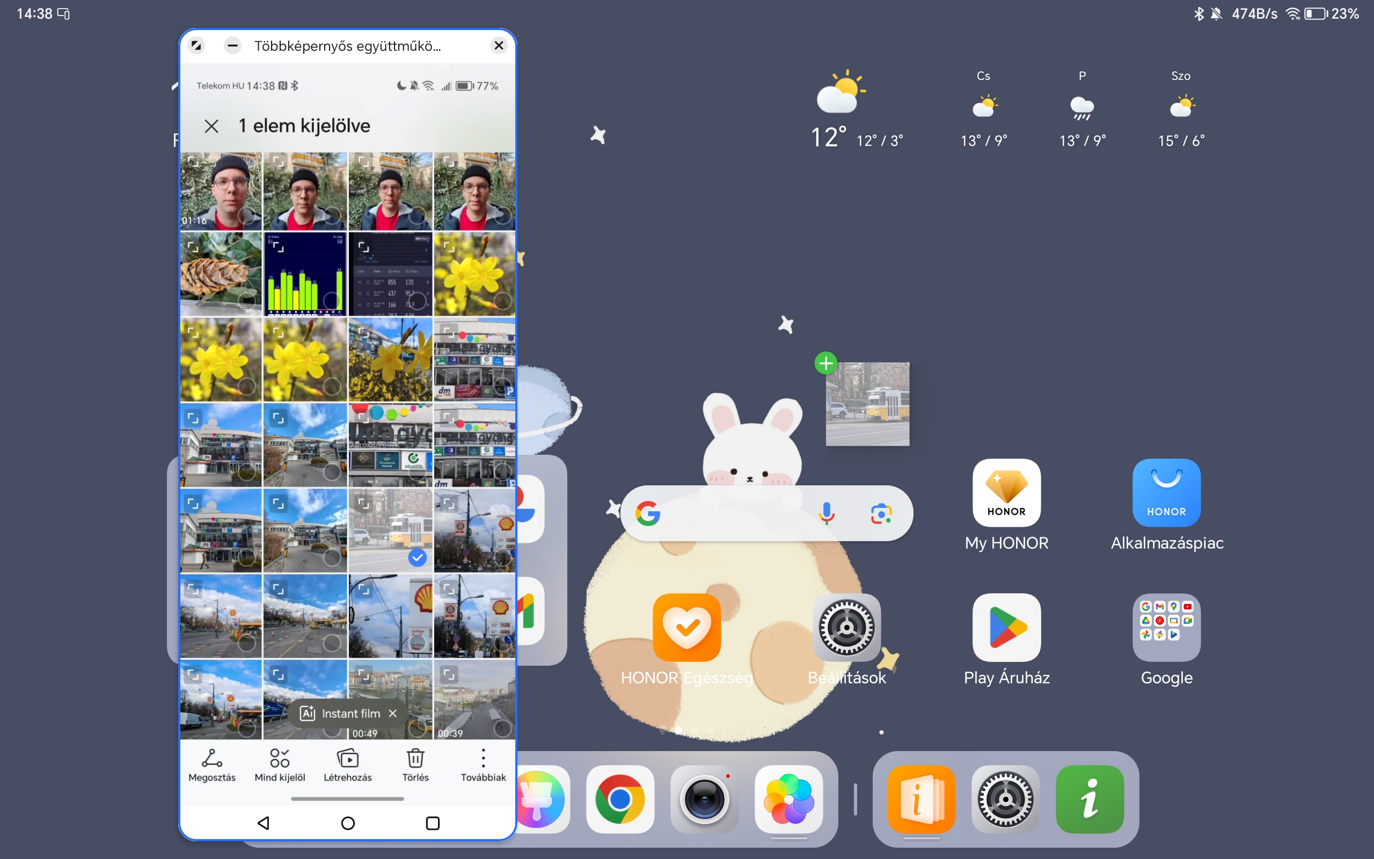Start voice search with the microphone icon
This screenshot has width=1374, height=859.
coord(827,514)
